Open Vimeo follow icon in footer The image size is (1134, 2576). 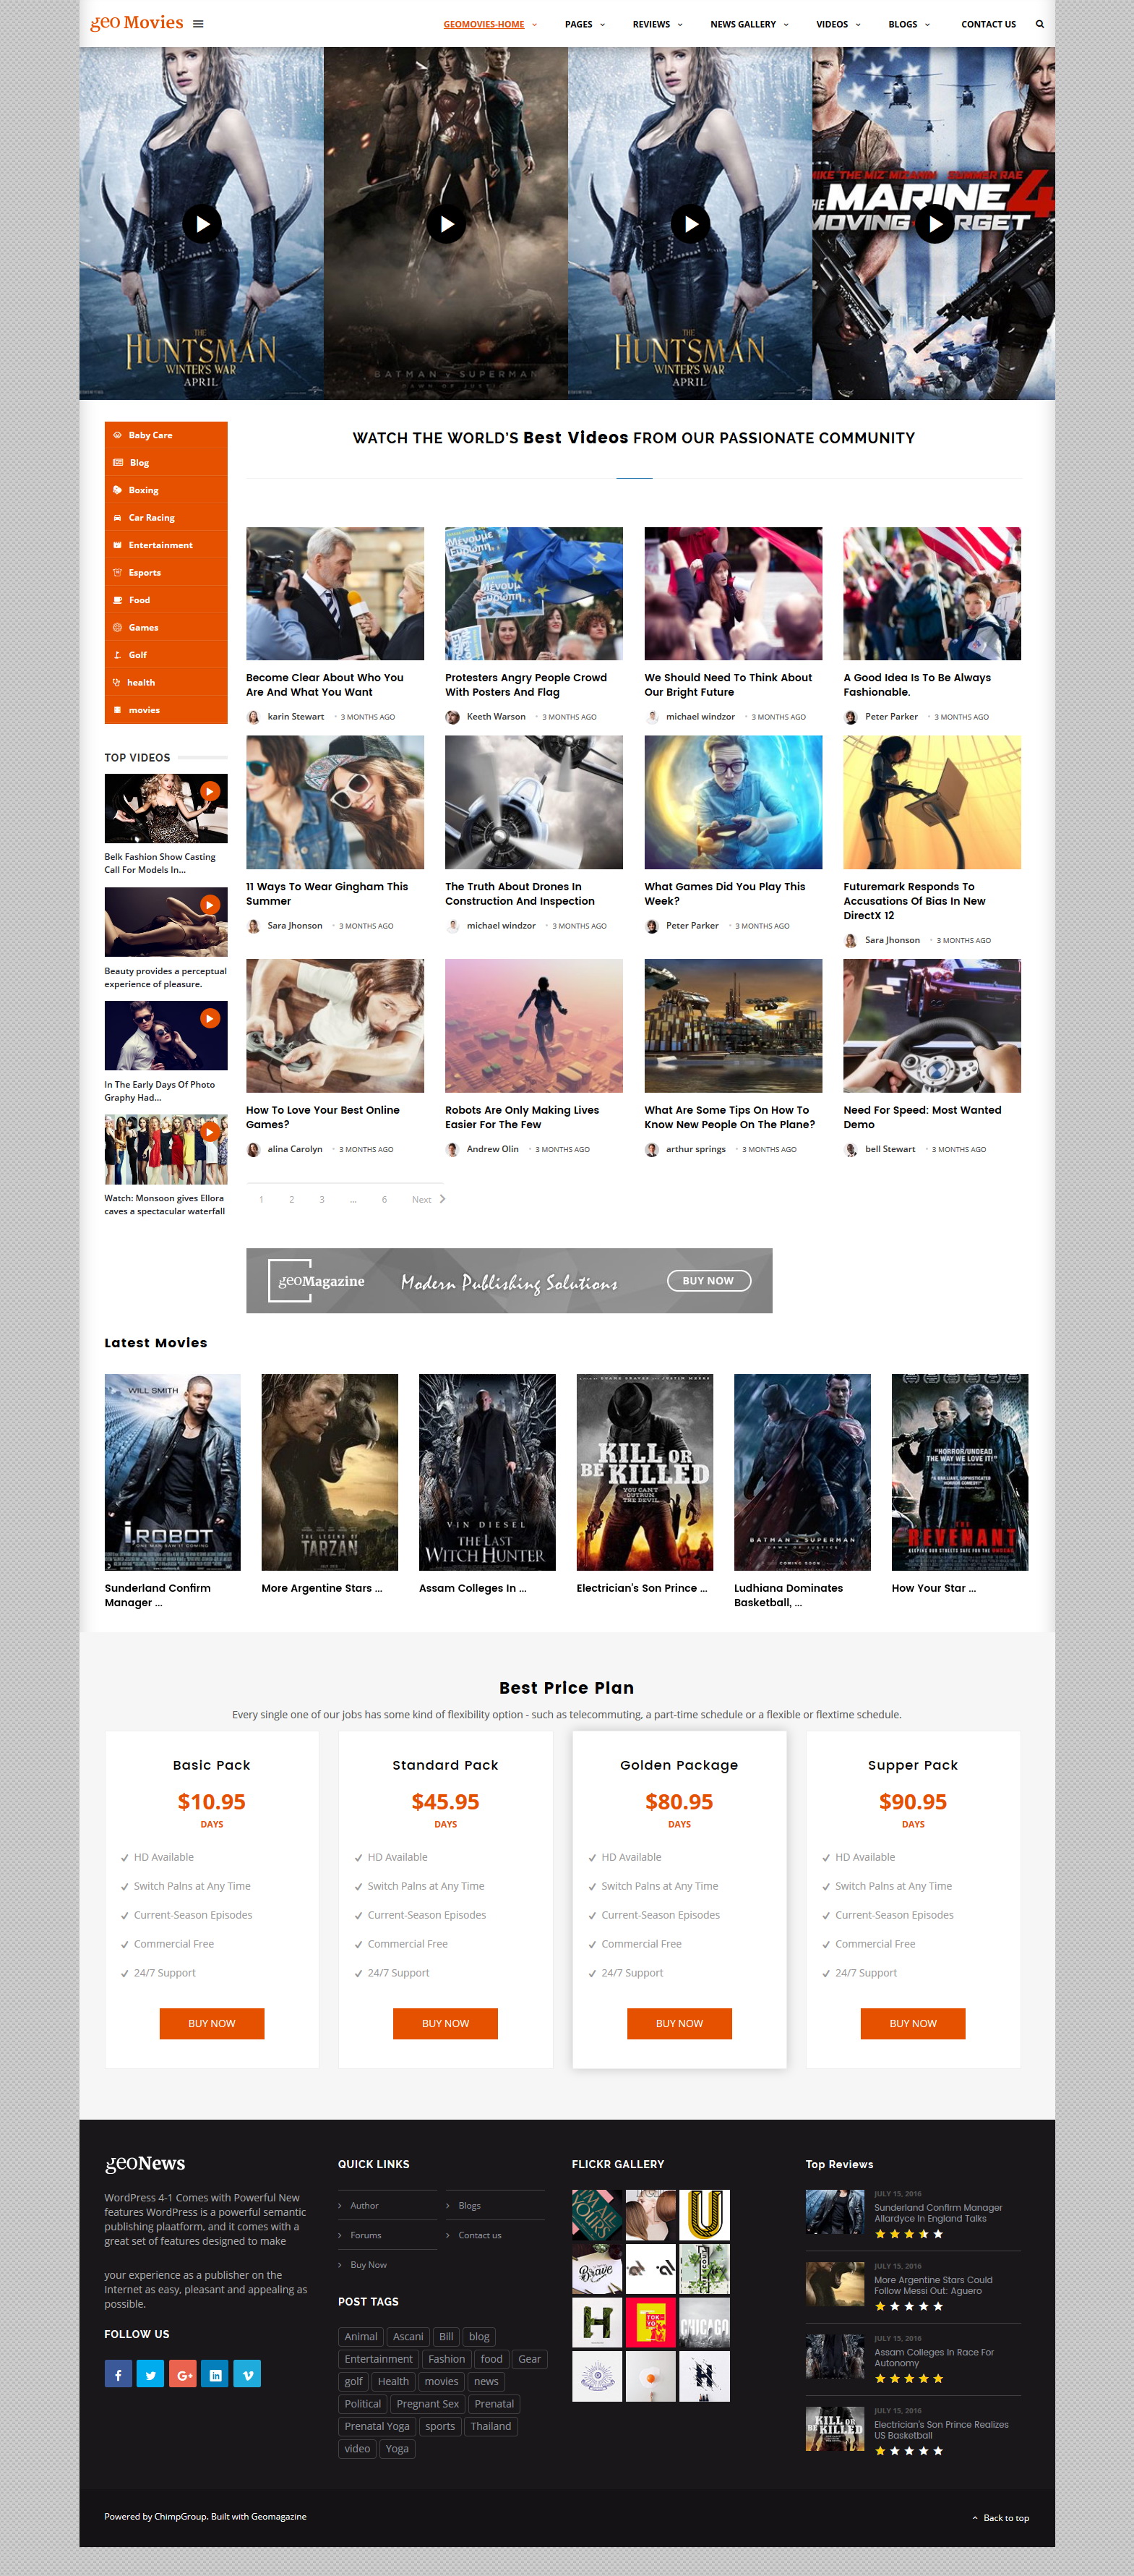(x=246, y=2374)
